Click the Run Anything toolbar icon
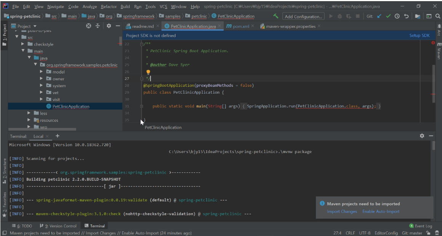The height and width of the screenshot is (236, 442). coord(429,16)
